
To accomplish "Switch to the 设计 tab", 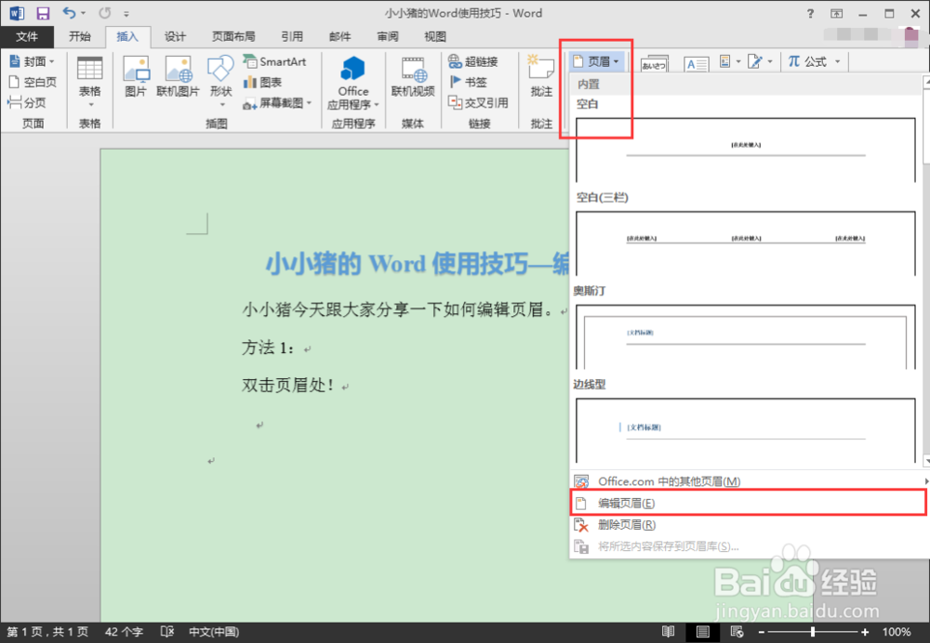I will (175, 37).
